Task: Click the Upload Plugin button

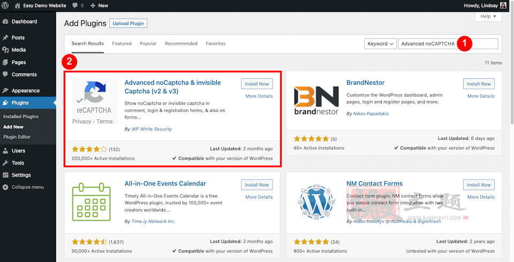Action: pyautogui.click(x=128, y=24)
